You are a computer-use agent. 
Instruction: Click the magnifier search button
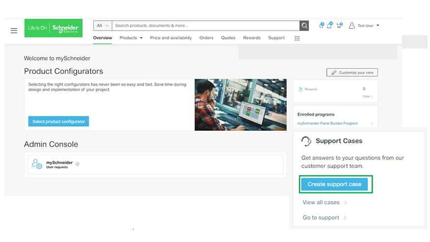304,26
